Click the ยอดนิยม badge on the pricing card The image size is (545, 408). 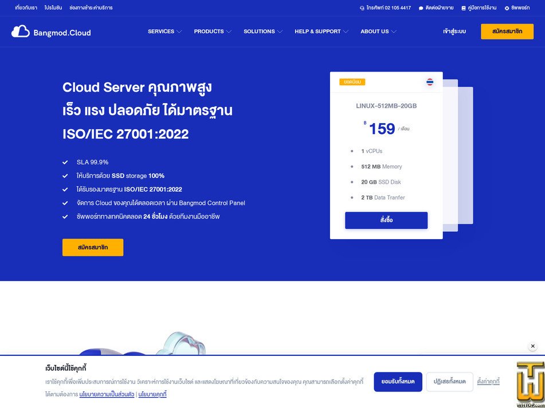point(352,82)
